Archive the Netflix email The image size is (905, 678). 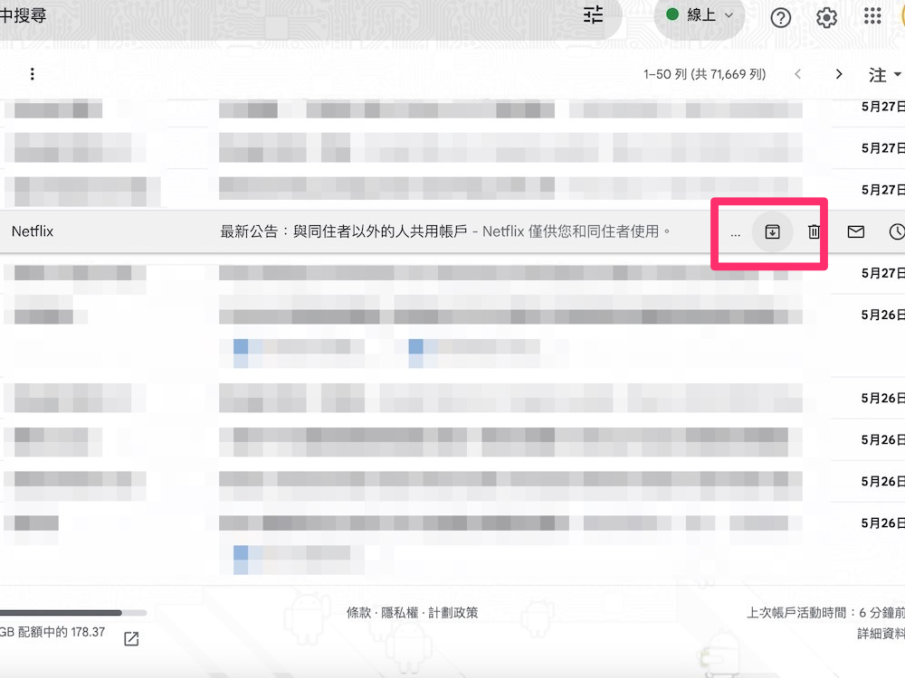coord(772,231)
